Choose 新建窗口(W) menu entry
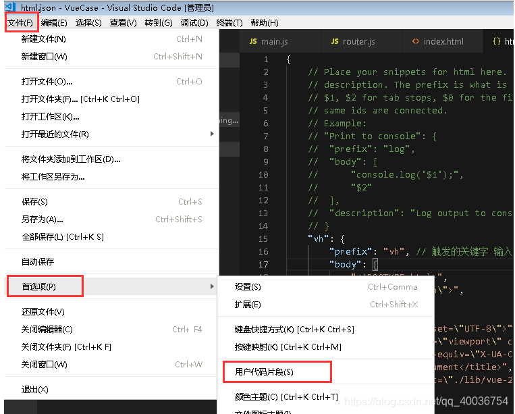Screen dimensions: 515x414 (x=111, y=57)
